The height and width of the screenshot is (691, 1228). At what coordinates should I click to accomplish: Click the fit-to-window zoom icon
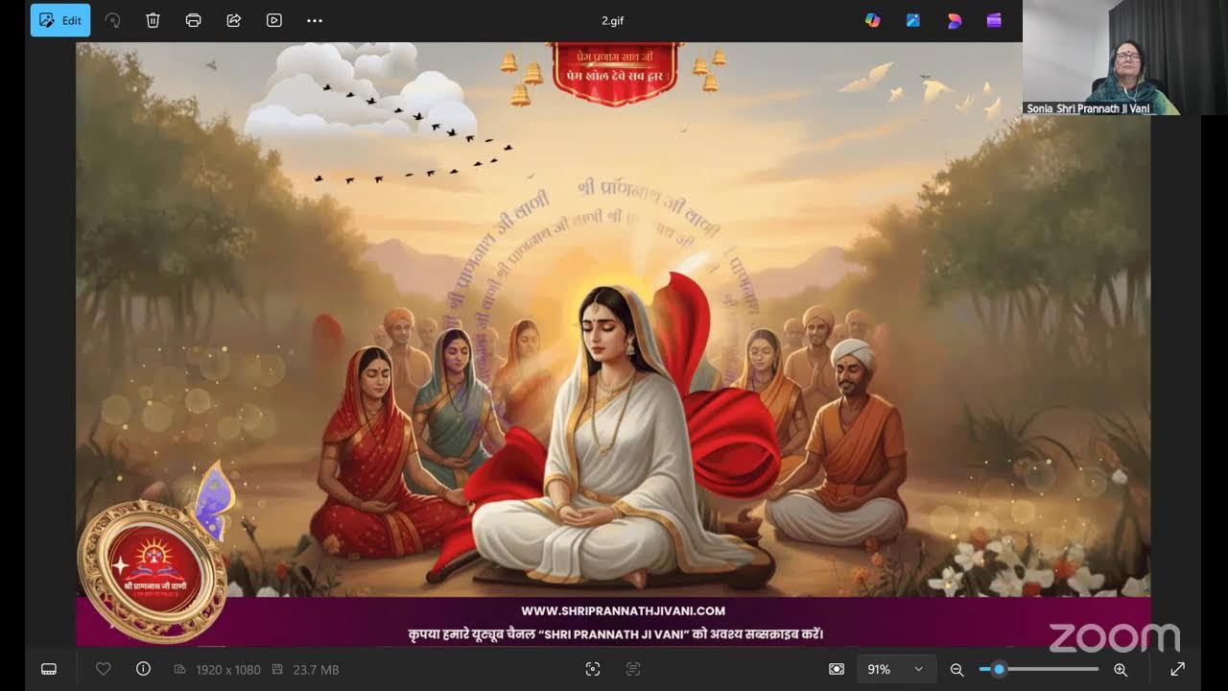[837, 669]
